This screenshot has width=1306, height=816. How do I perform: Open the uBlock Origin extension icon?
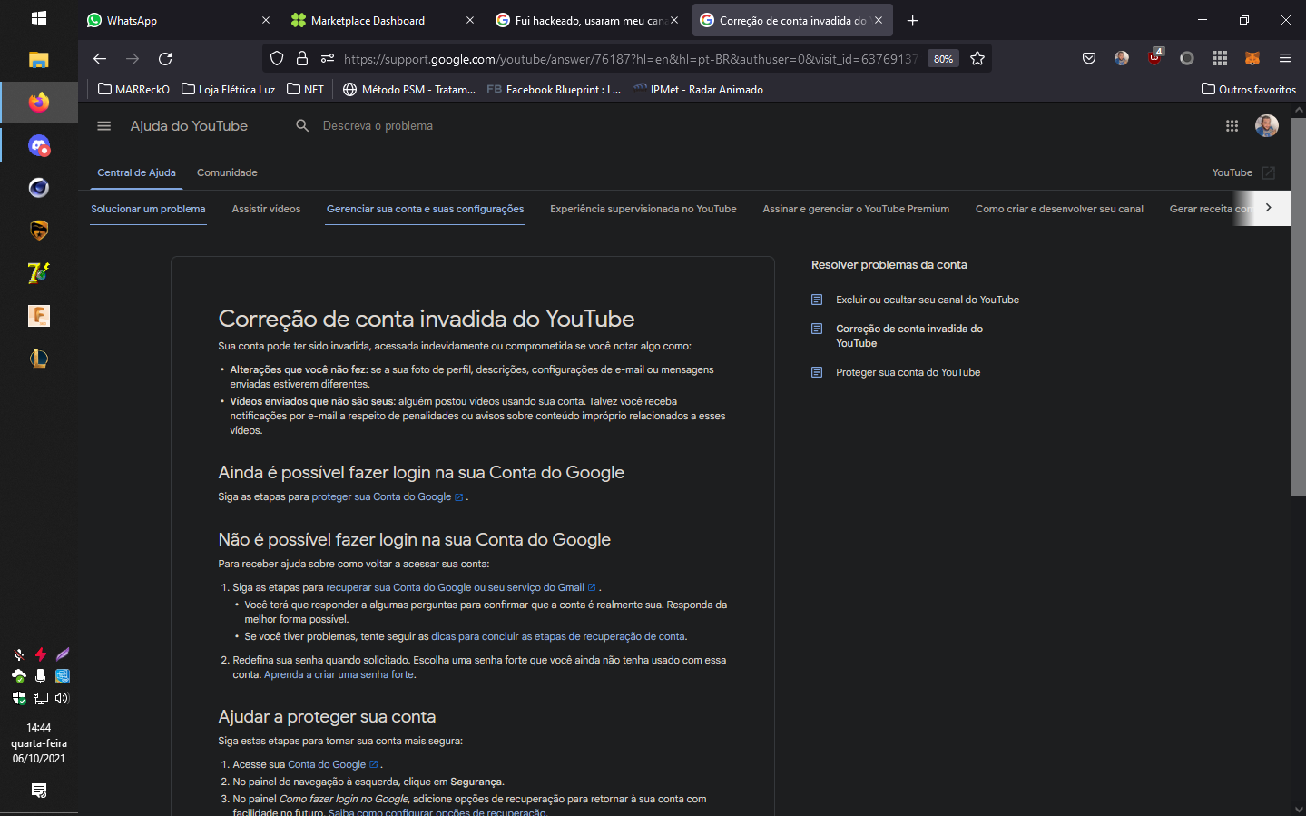(x=1154, y=57)
